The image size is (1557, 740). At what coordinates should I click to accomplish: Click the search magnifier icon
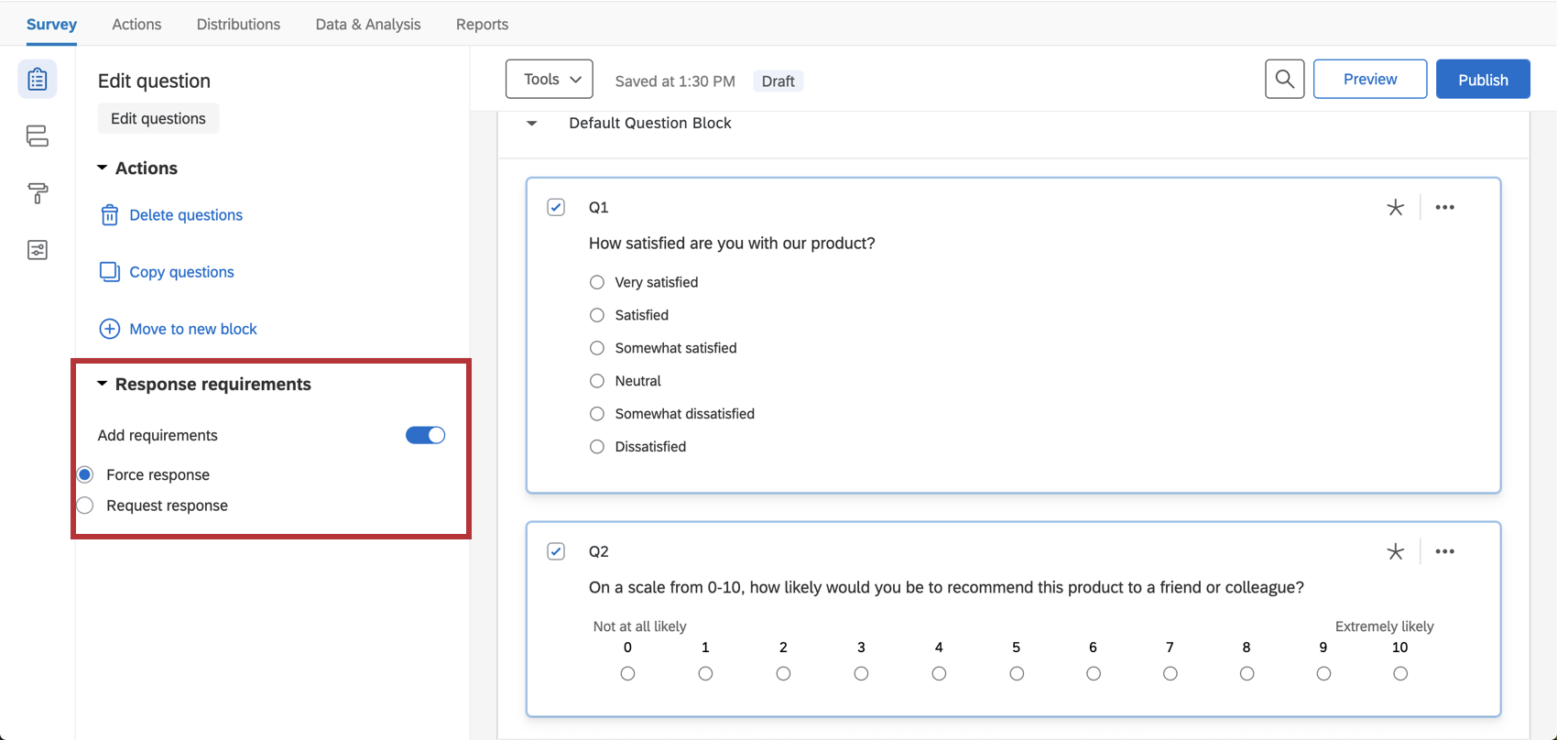pos(1284,80)
